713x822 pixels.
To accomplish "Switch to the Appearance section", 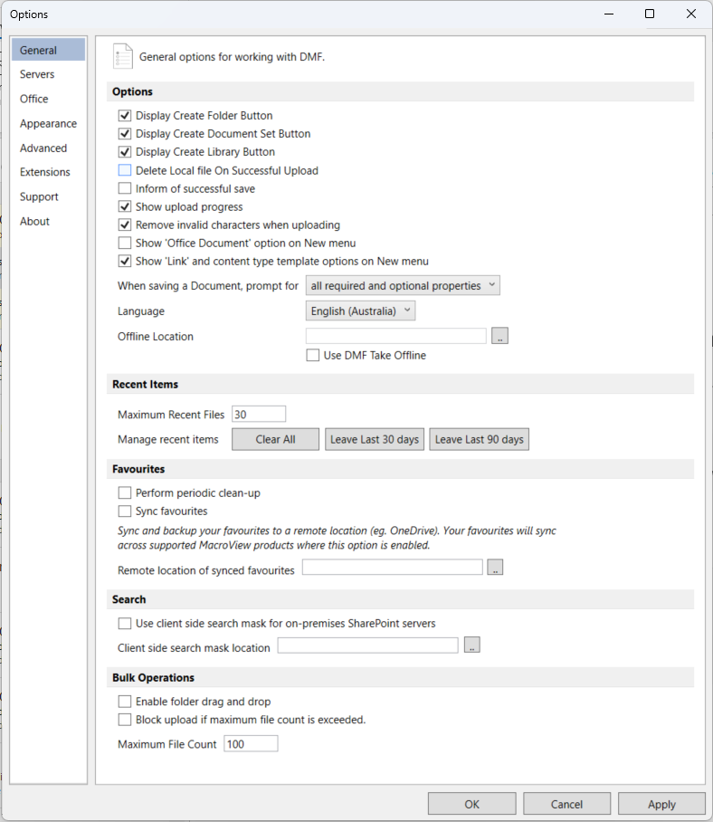I will [x=48, y=123].
